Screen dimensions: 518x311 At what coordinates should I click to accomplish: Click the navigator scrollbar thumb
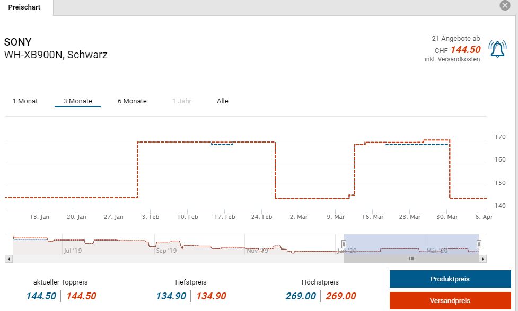point(411,259)
